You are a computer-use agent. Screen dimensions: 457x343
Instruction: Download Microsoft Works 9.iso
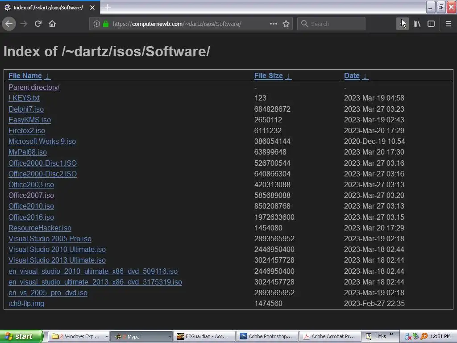coord(42,142)
